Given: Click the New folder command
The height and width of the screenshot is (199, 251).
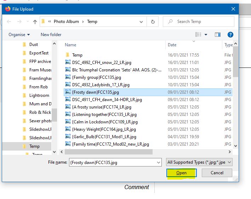Looking at the screenshot, I should point(51,35).
